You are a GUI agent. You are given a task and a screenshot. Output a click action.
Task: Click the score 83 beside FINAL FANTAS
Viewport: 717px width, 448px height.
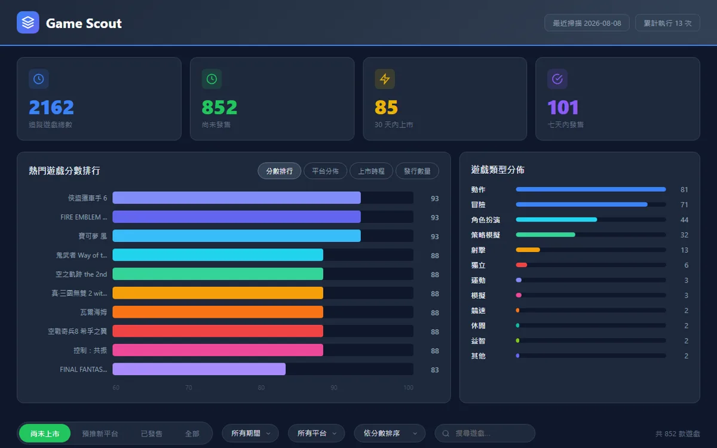[435, 370]
